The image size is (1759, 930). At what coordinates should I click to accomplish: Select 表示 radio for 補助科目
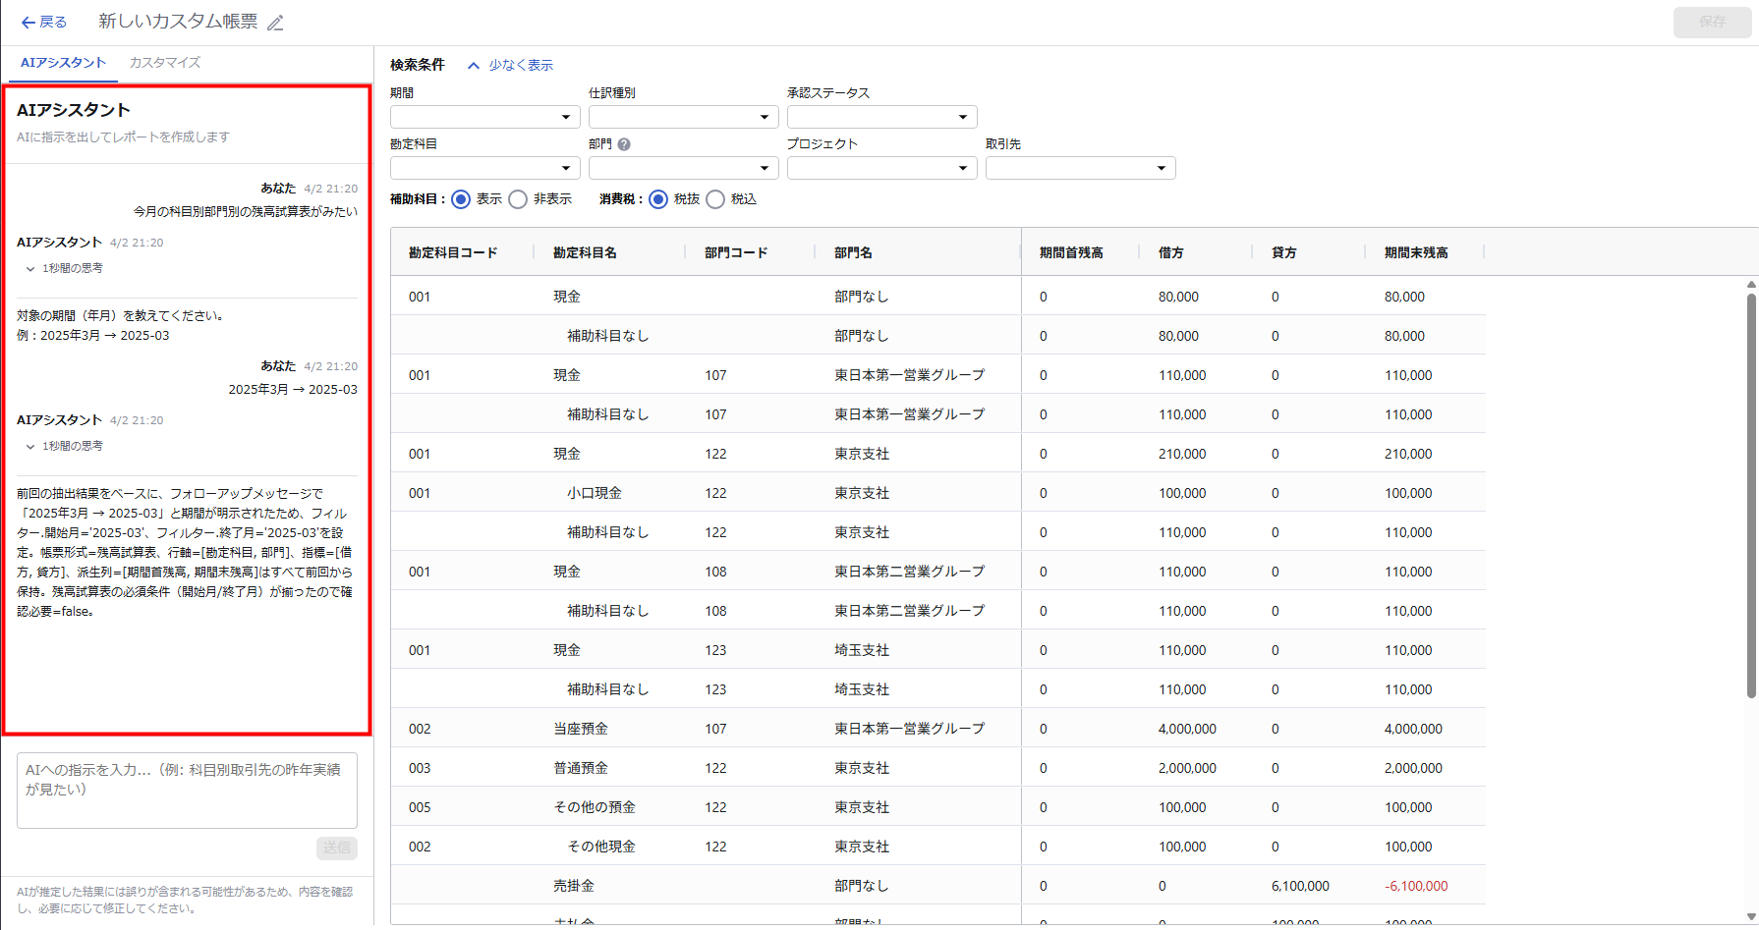pos(461,199)
